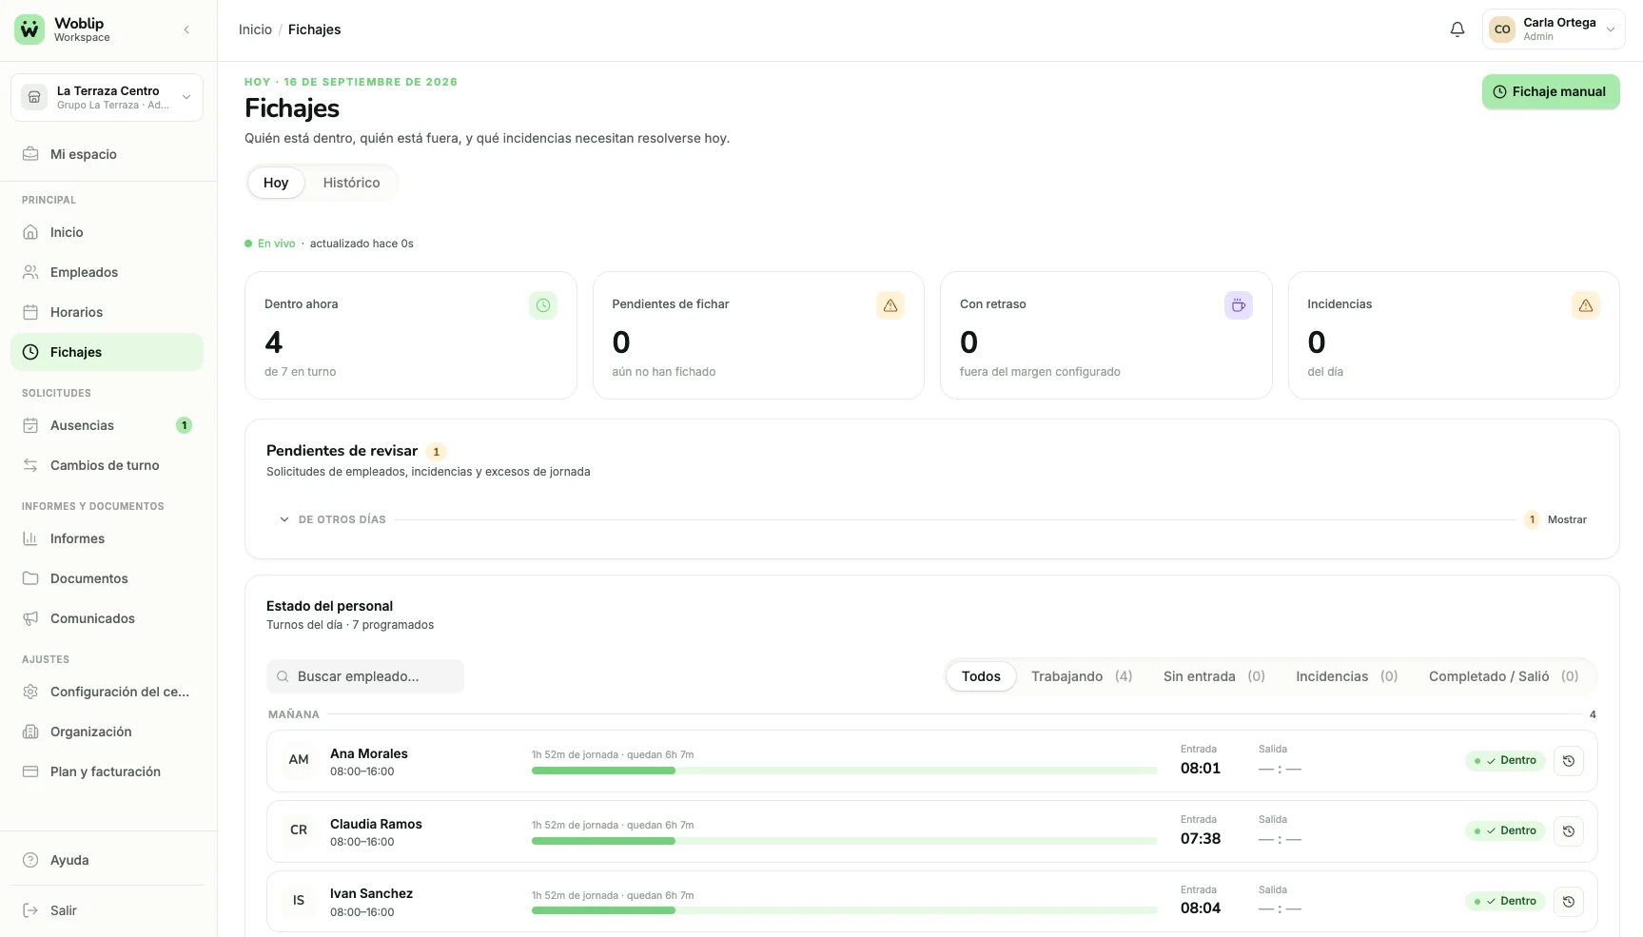Click the Inicio breadcrumb link

point(255,29)
